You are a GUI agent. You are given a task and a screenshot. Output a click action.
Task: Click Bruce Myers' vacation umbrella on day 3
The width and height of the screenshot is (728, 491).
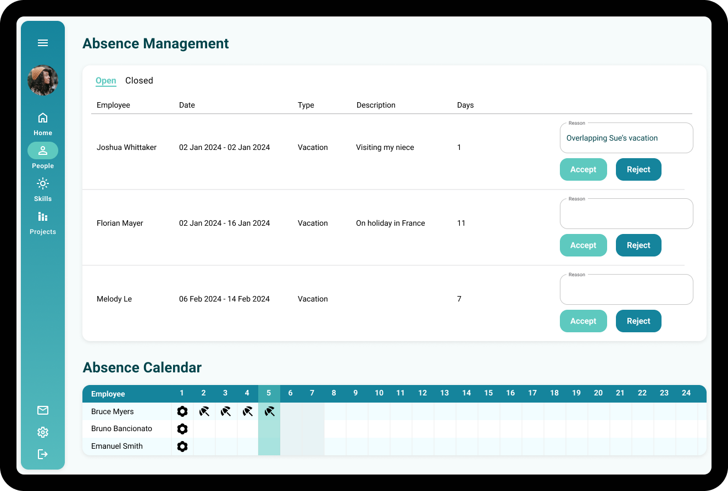click(x=226, y=411)
